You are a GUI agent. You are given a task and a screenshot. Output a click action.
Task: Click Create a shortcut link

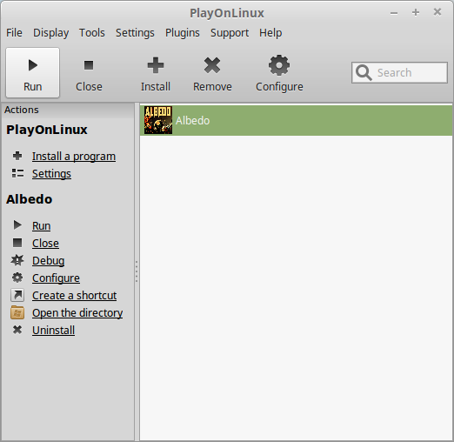click(75, 296)
